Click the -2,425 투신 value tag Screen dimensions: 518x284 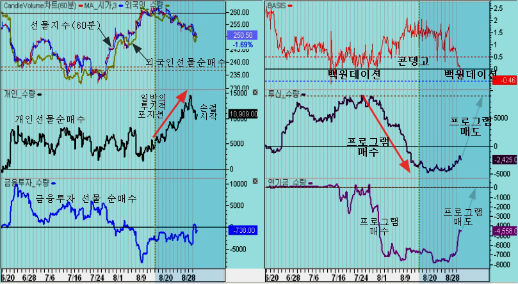[505, 160]
